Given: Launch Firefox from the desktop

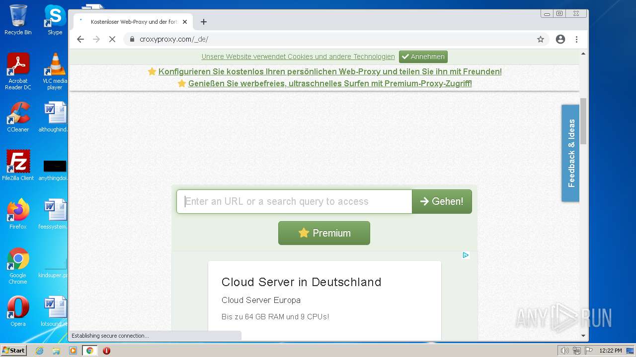Looking at the screenshot, I should click(x=18, y=214).
